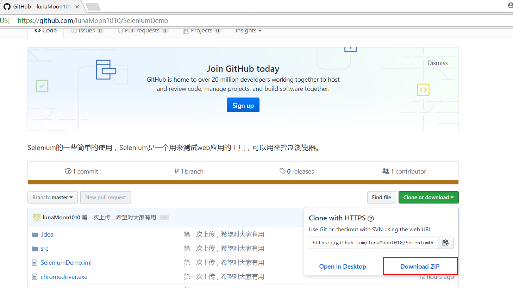This screenshot has width=513, height=288.
Task: Open the chromedriver.exe file
Action: click(64, 277)
